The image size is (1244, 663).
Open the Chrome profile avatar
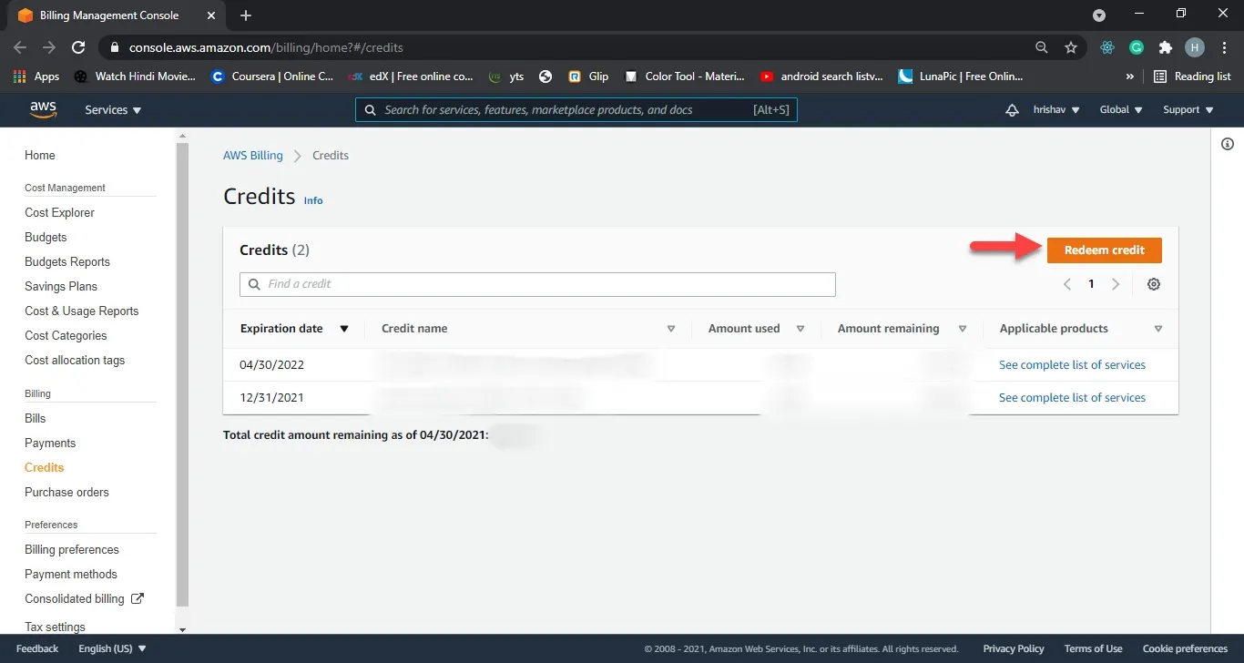pyautogui.click(x=1196, y=47)
